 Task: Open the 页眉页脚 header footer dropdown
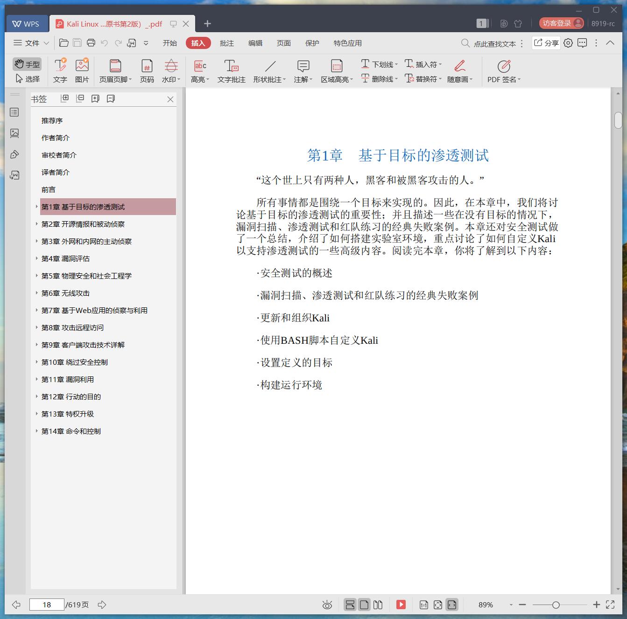[115, 71]
